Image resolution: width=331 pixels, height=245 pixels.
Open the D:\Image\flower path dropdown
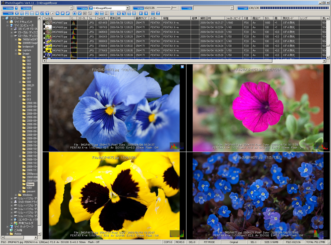pos(128,8)
